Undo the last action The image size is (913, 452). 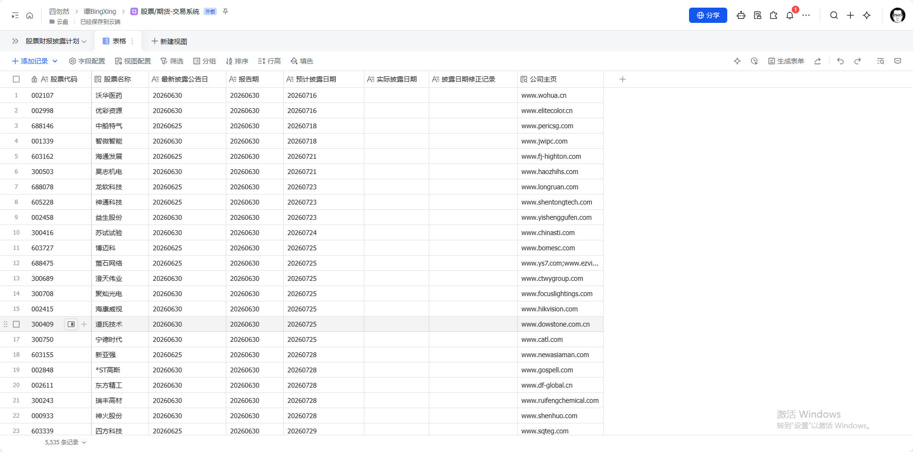tap(840, 61)
